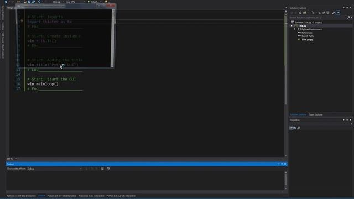Select the Solution 'Title.py' root node

click(309, 22)
